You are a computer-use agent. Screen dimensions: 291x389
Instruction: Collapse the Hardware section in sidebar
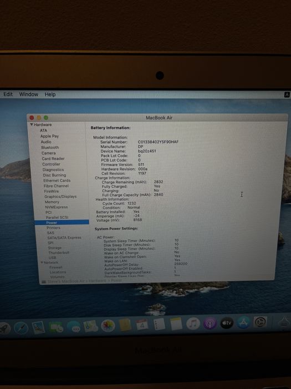(x=32, y=124)
